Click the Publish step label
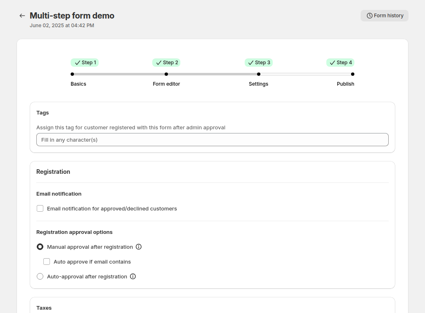 (345, 84)
